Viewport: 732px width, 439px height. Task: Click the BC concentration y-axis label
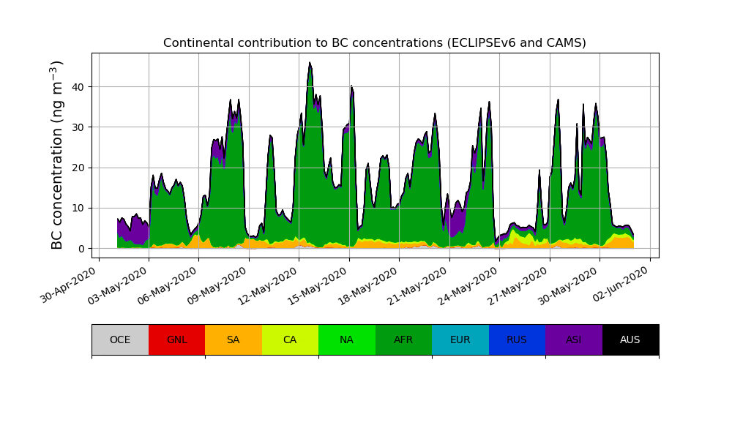58,155
